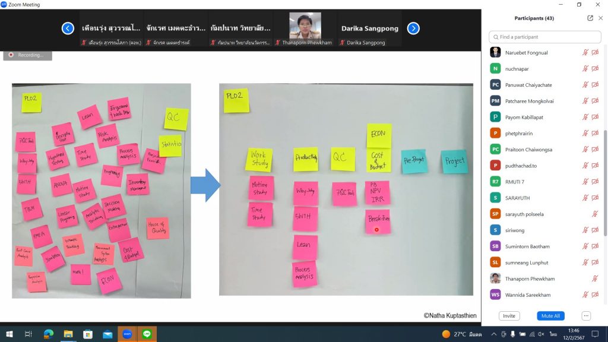
Task: Open File Explorer from taskbar
Action: pos(68,334)
